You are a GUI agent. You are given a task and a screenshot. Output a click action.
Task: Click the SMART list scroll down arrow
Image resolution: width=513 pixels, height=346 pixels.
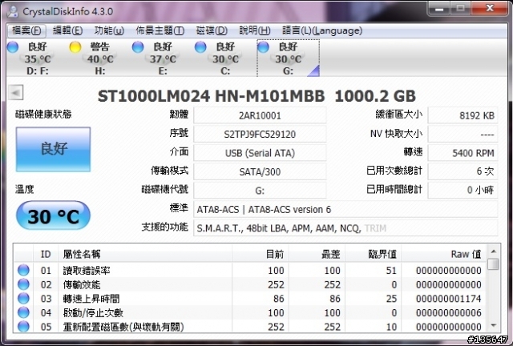pos(494,325)
